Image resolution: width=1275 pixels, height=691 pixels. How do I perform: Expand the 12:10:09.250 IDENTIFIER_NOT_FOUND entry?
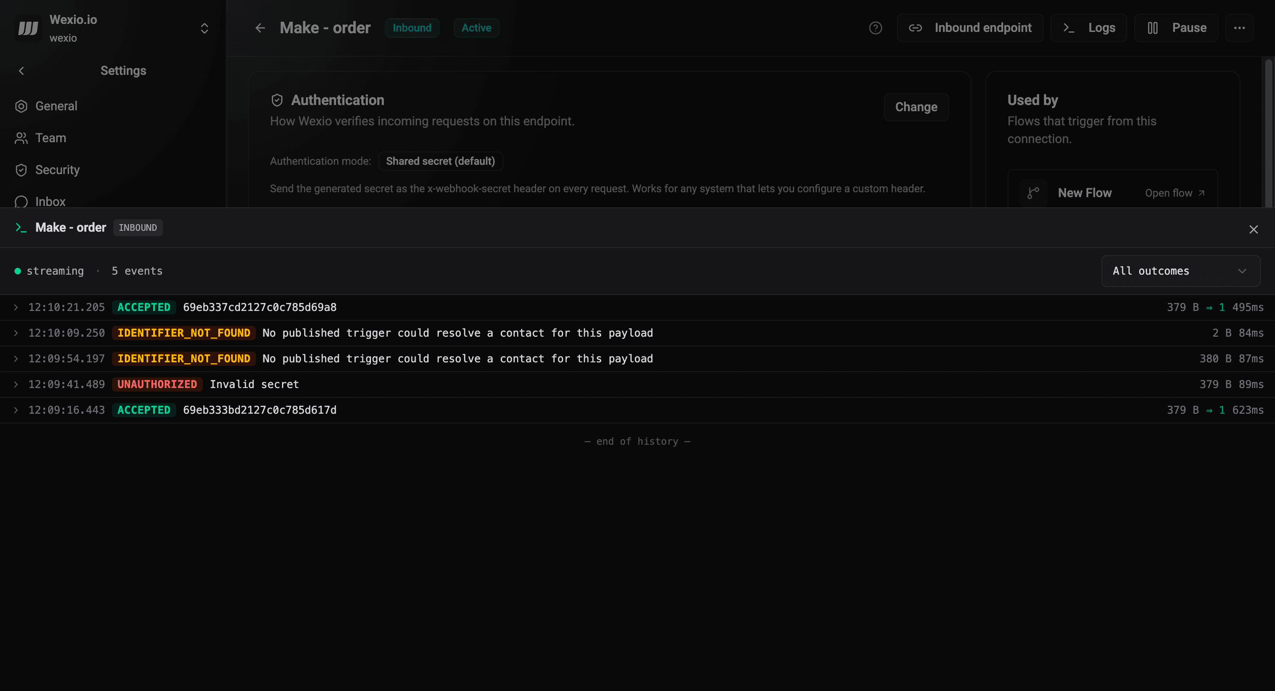16,333
